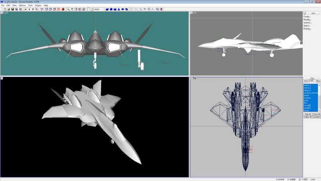Switch to the EXT tab
This screenshot has width=321, height=181.
pyautogui.click(x=306, y=81)
